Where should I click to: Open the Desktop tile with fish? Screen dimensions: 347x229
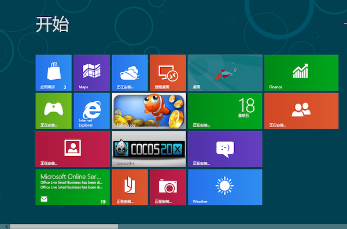click(x=225, y=73)
